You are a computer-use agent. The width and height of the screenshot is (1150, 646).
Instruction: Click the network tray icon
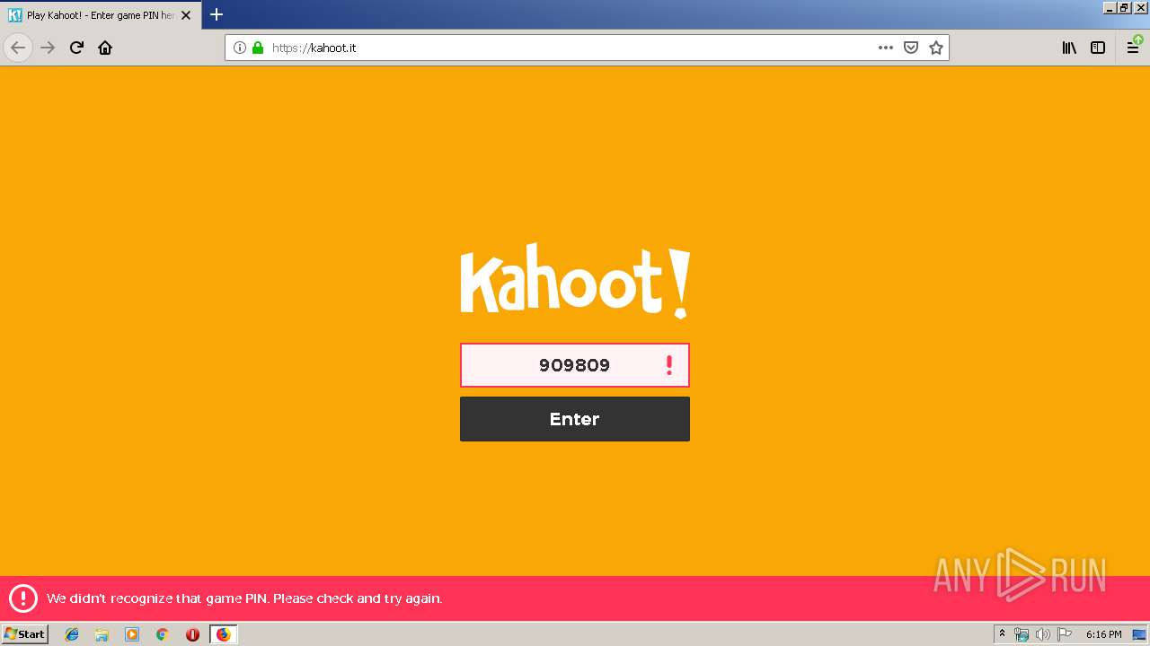point(1022,634)
